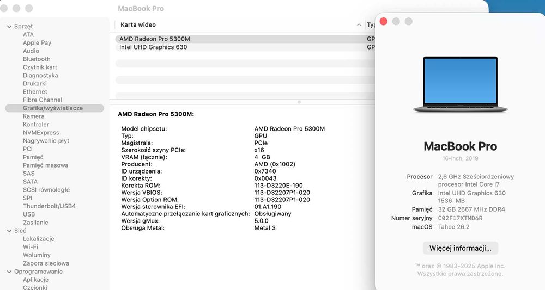Click the EFI driver version 01.A1.190
Image resolution: width=545 pixels, height=290 pixels.
(268, 207)
